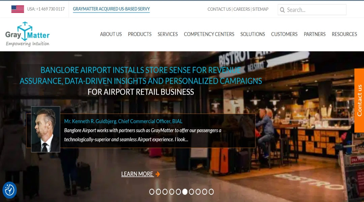Click the Search input field
The width and height of the screenshot is (364, 202).
(312, 10)
